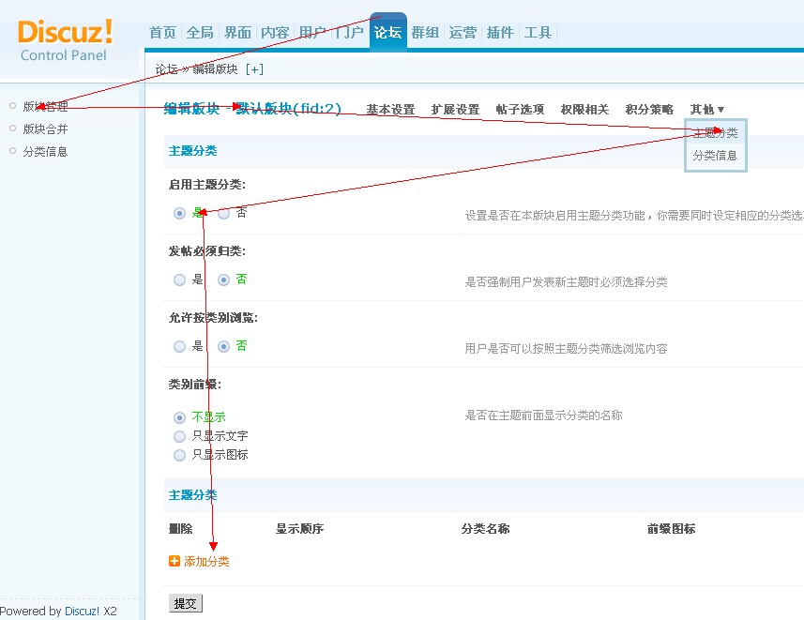
Task: Open the 插件 top navigation tab
Action: pos(500,33)
